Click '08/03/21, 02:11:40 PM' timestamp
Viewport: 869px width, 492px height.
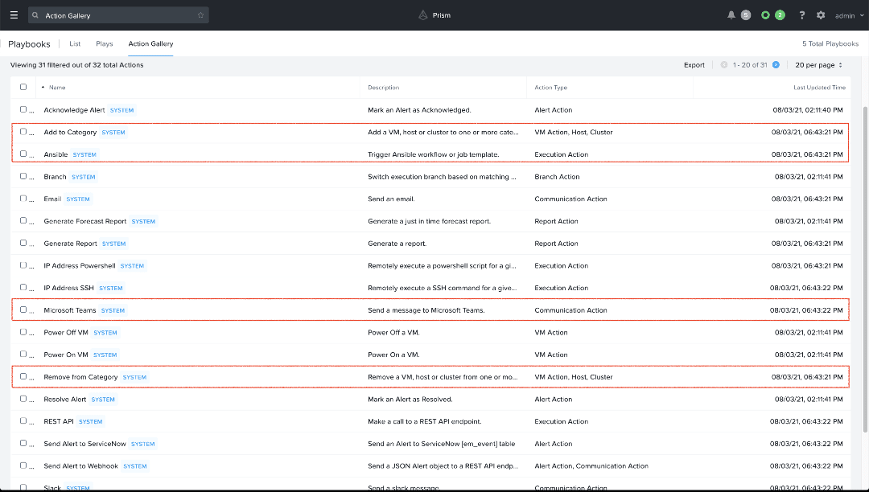pyautogui.click(x=808, y=110)
